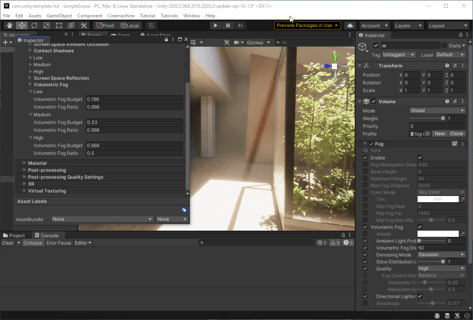Click the Fog override settings gear icon
This screenshot has width=473, height=320.
tap(455, 144)
